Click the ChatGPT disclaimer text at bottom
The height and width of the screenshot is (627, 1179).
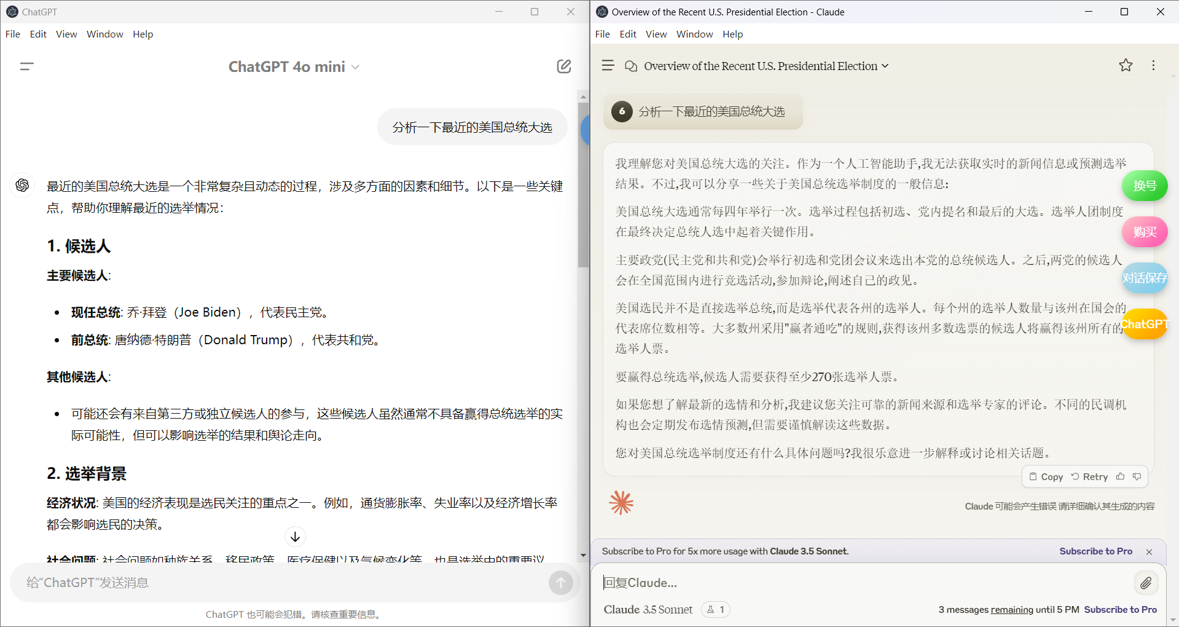tap(294, 614)
